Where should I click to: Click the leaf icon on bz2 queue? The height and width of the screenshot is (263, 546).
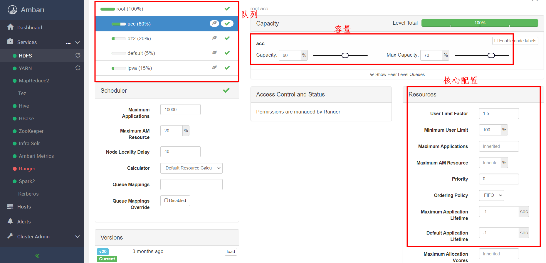click(215, 38)
